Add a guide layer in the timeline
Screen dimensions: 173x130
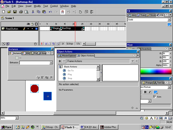click(x=8, y=44)
